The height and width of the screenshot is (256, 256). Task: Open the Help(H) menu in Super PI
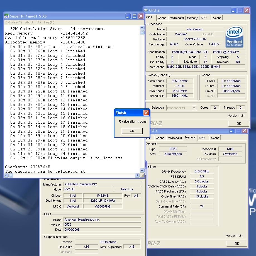(x=49, y=22)
